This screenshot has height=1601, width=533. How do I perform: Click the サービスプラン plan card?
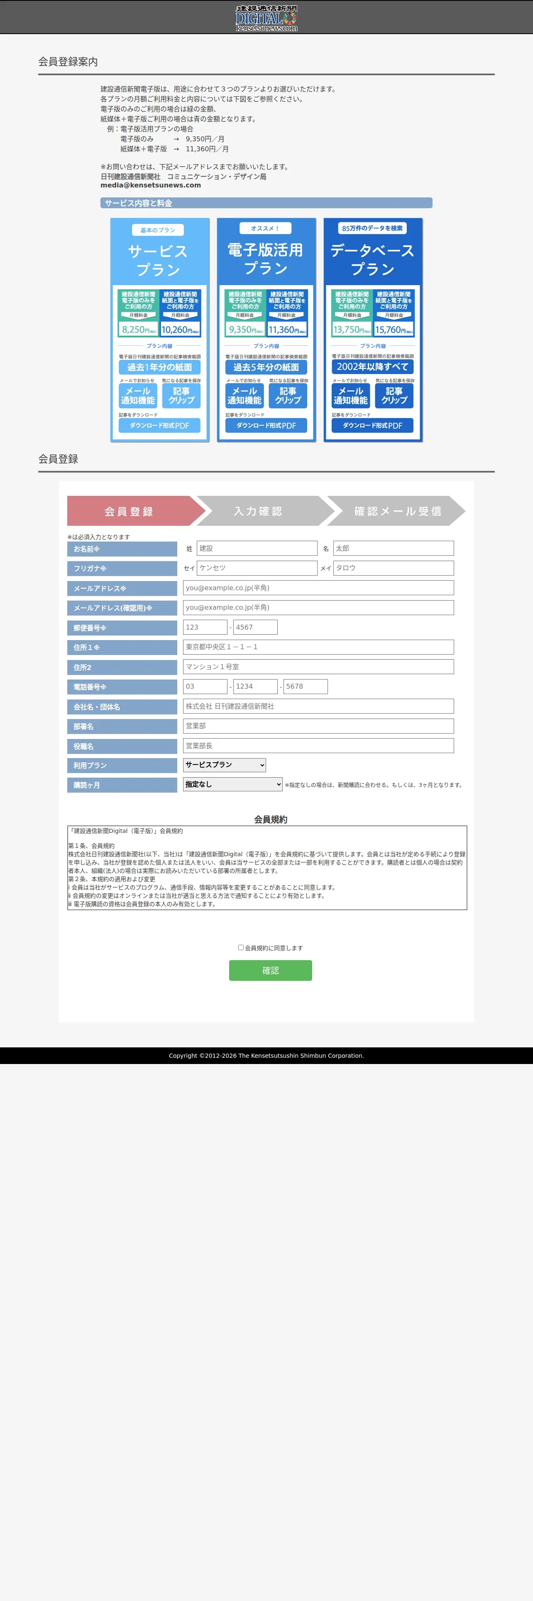coord(160,330)
